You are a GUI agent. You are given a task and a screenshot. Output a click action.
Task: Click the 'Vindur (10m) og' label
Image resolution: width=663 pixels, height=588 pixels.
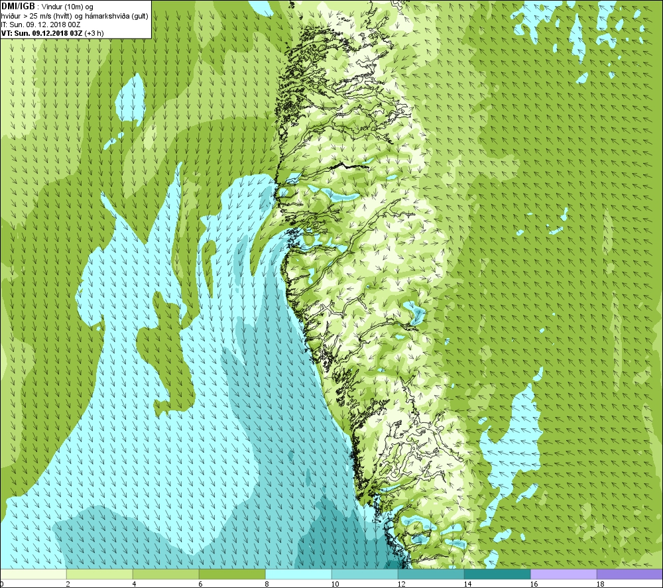68,7
